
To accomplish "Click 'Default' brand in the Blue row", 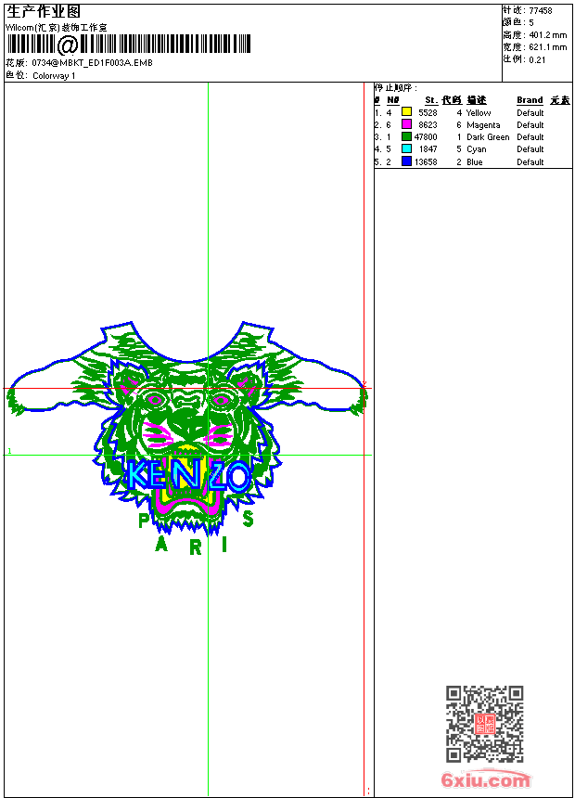I will tap(530, 162).
